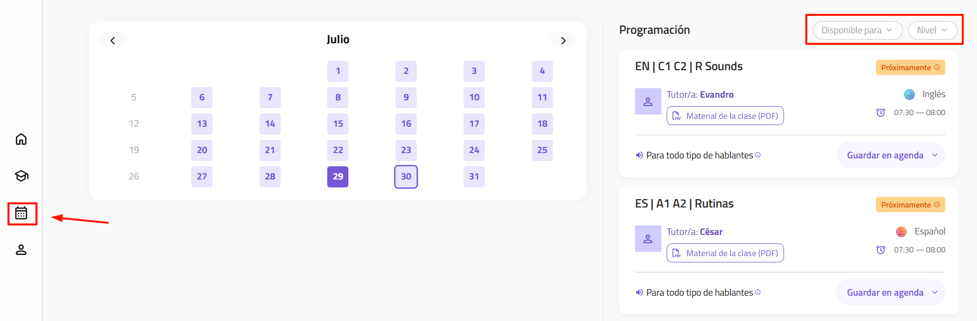Click the 'Próximamente' badge on Rutinas class

(x=910, y=205)
